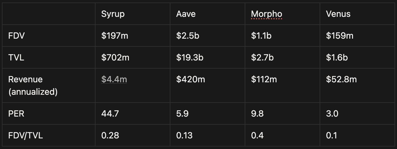Open the underlined $4.4m revenue link
The width and height of the screenshot is (397, 149).
114,79
